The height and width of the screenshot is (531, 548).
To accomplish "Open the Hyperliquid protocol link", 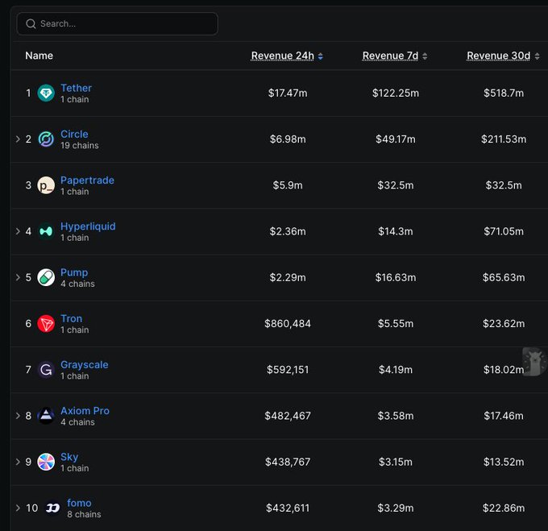I will [x=88, y=226].
